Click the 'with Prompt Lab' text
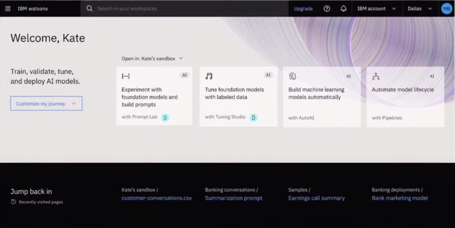 coord(139,117)
